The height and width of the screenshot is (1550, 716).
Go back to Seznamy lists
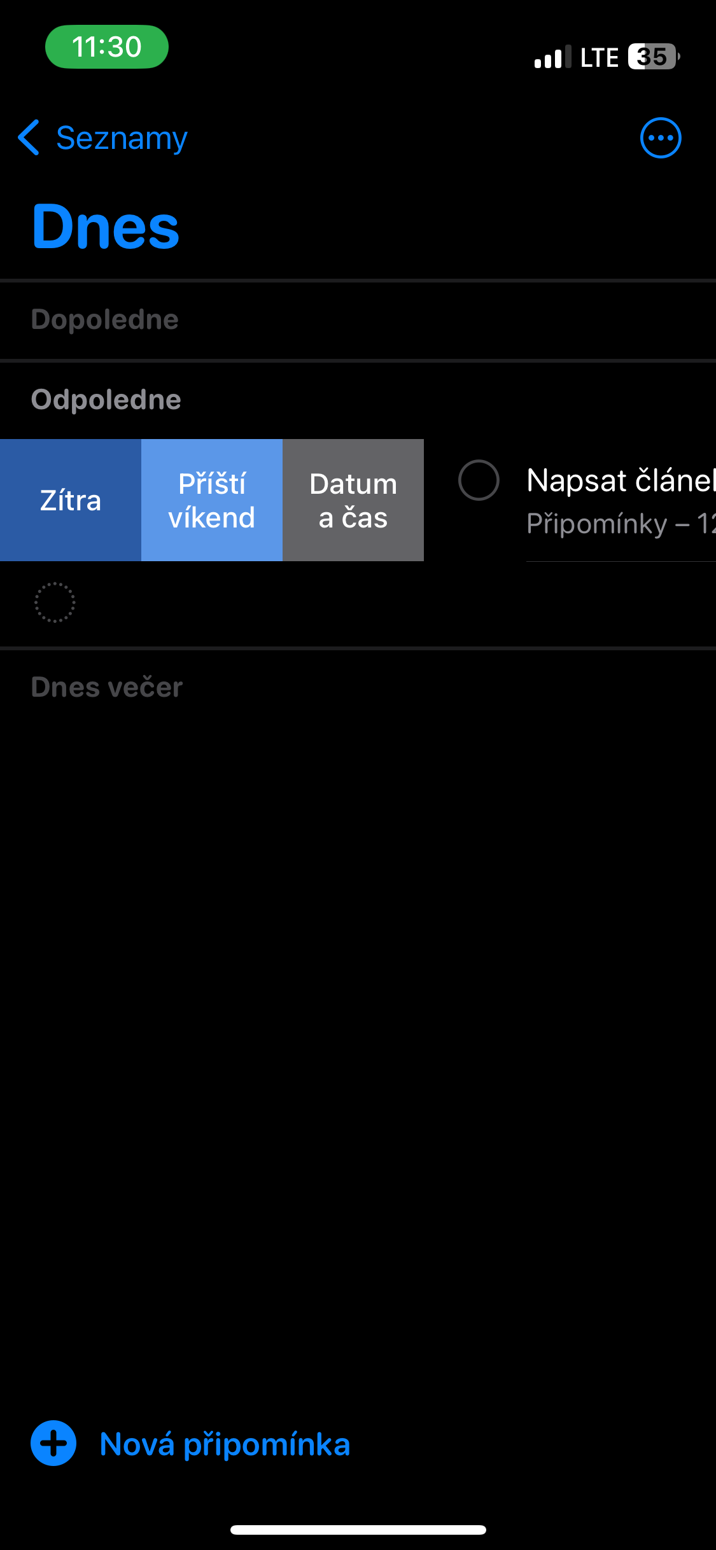(x=122, y=137)
